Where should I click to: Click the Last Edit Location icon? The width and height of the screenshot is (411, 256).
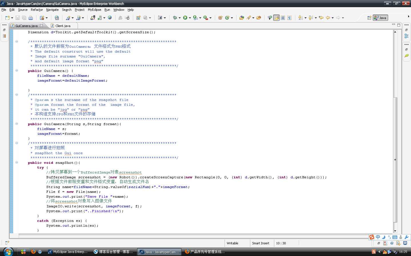(x=321, y=18)
